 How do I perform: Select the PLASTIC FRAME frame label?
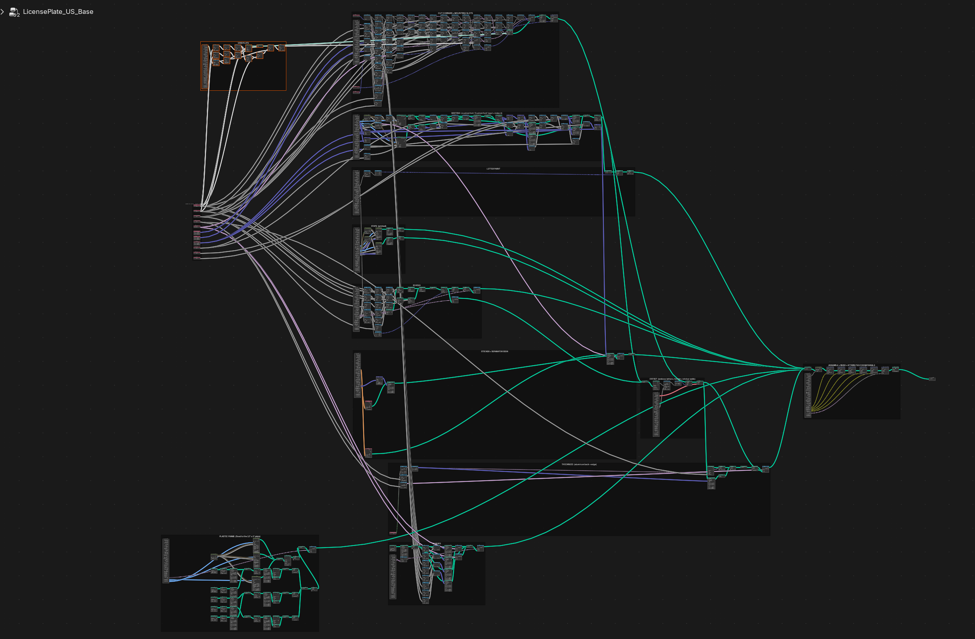[240, 536]
